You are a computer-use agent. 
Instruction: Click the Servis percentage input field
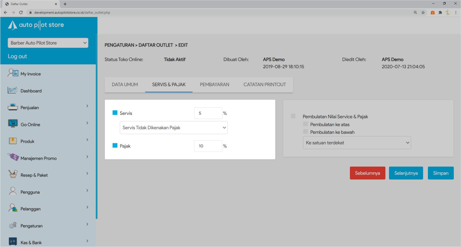point(208,113)
